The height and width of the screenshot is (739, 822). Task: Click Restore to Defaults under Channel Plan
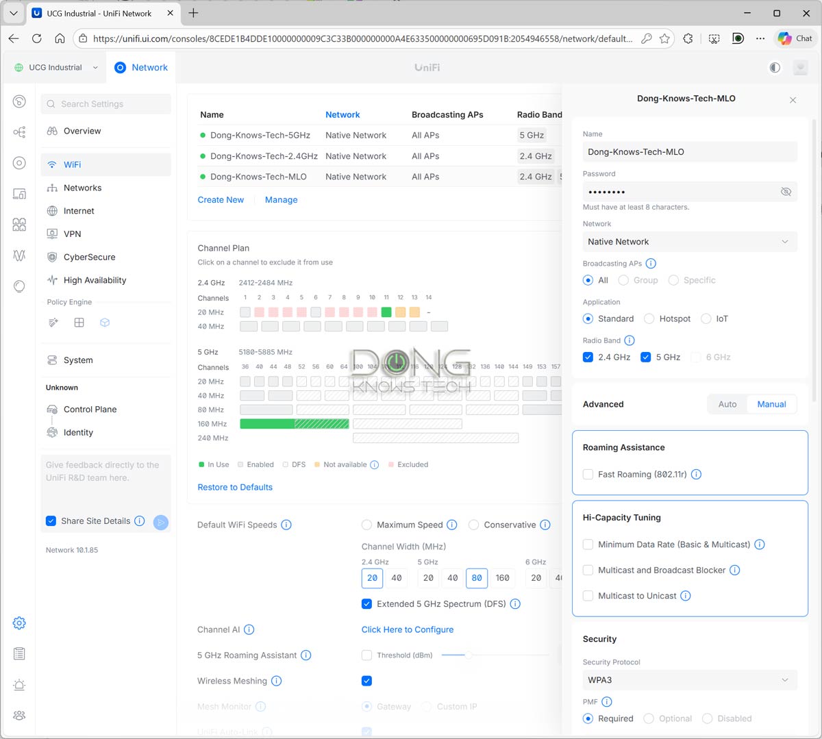[x=235, y=486]
